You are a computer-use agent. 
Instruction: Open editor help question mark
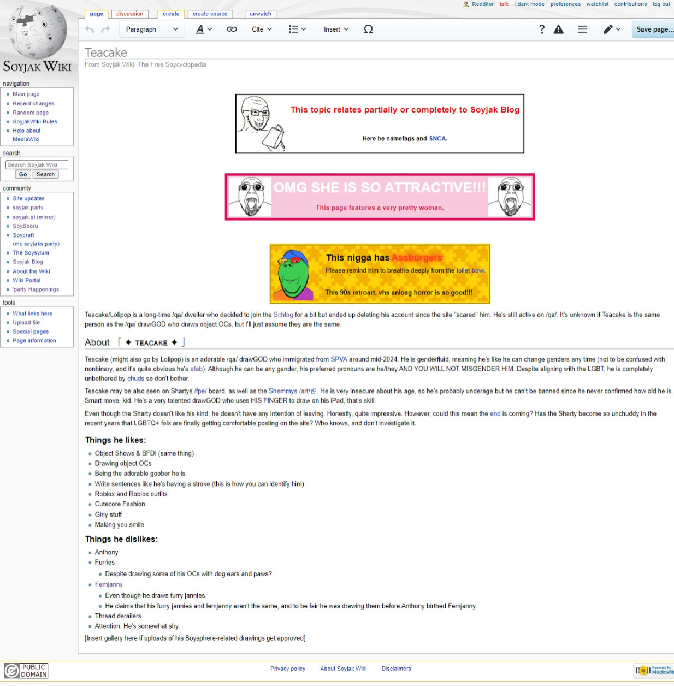541,29
